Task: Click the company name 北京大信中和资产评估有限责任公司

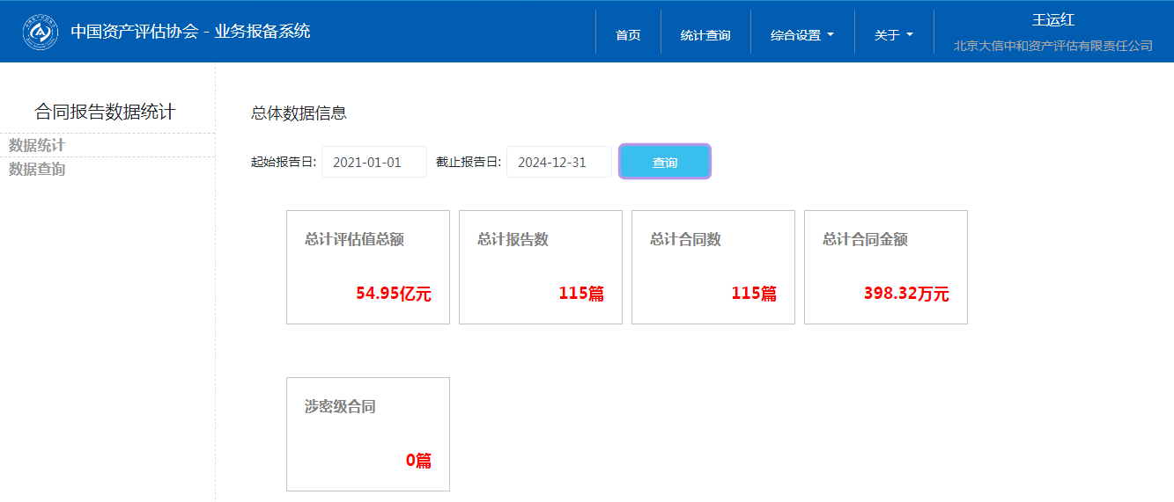Action: point(1052,46)
